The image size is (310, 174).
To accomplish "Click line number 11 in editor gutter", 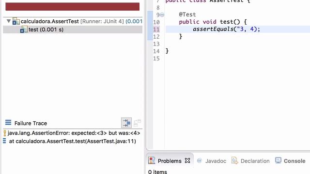I will [x=156, y=29].
